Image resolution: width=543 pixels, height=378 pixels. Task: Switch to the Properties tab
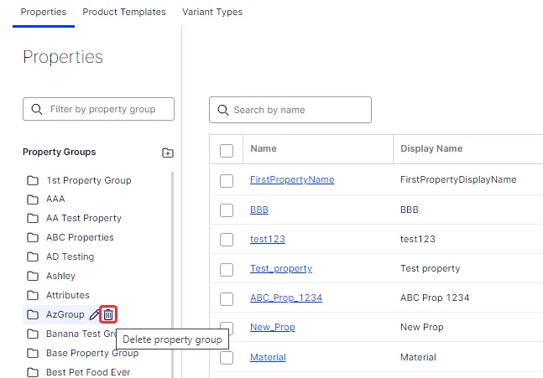pyautogui.click(x=44, y=12)
